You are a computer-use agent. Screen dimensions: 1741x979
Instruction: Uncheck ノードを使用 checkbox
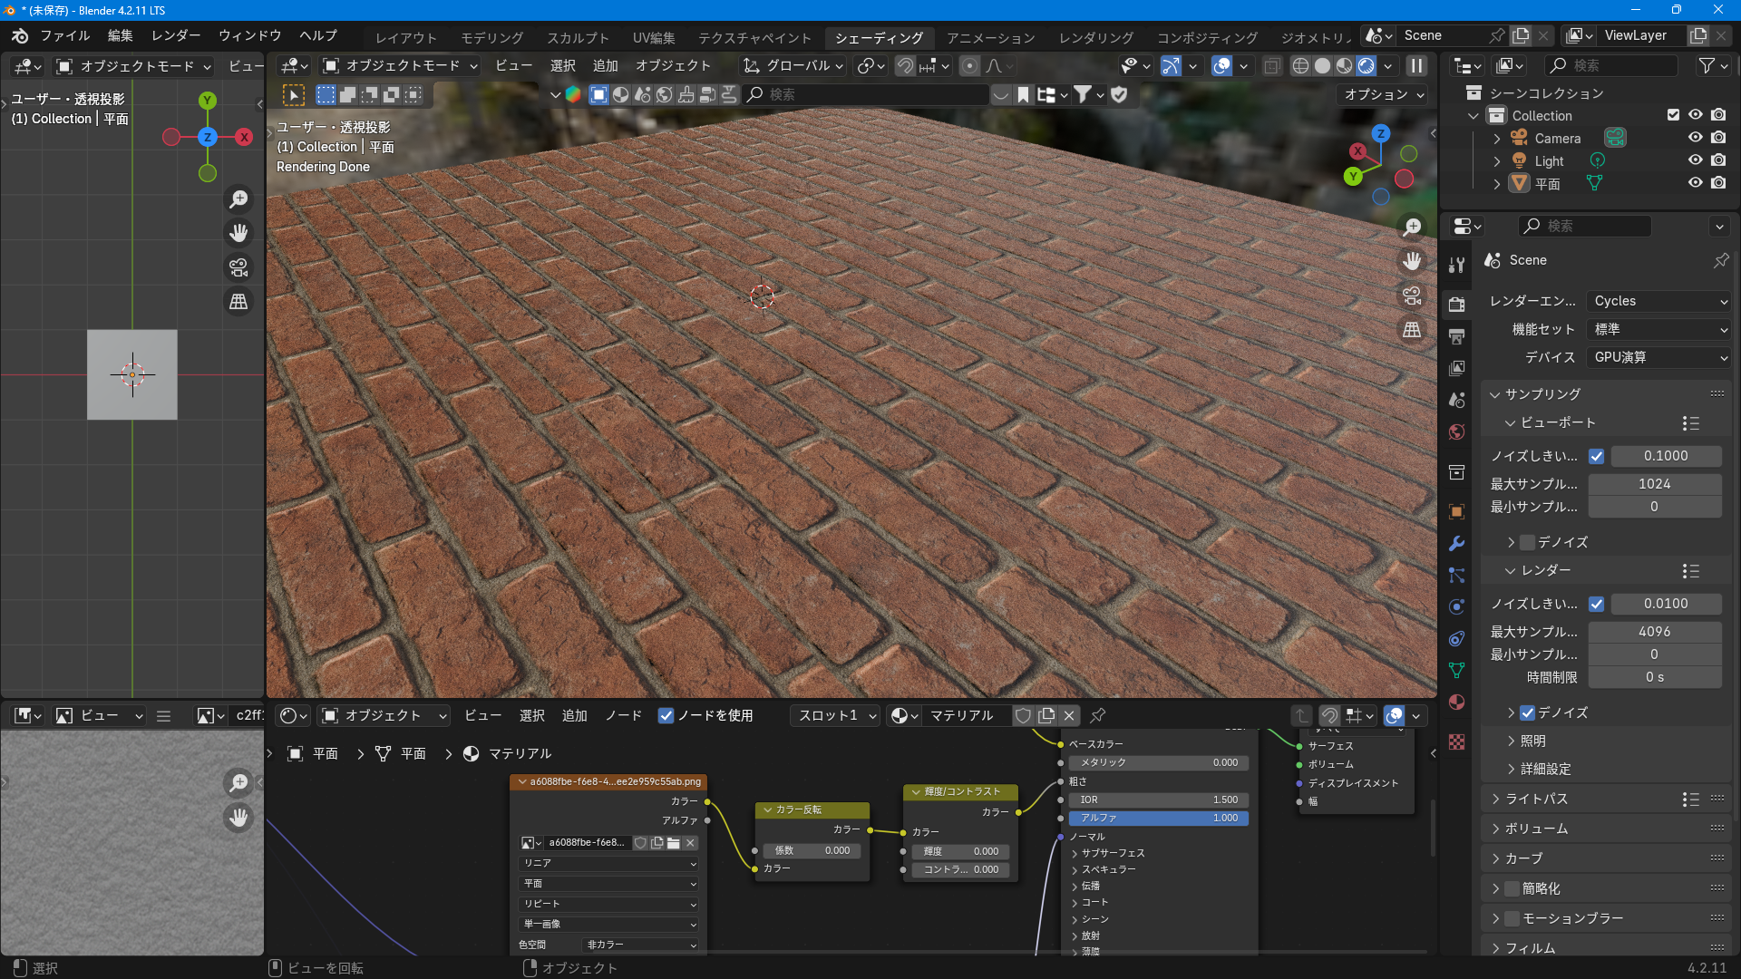(x=666, y=715)
